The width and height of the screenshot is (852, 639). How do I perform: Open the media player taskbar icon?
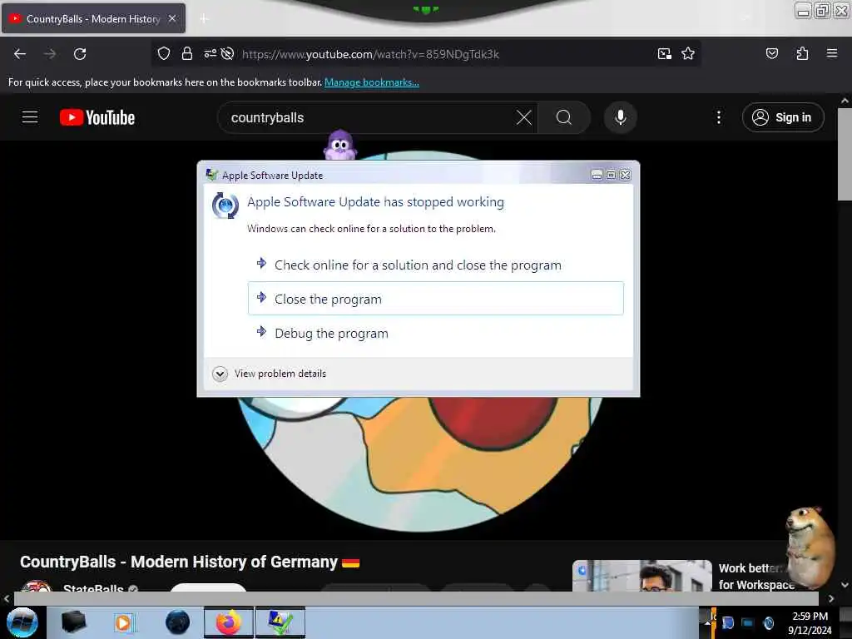click(x=124, y=622)
